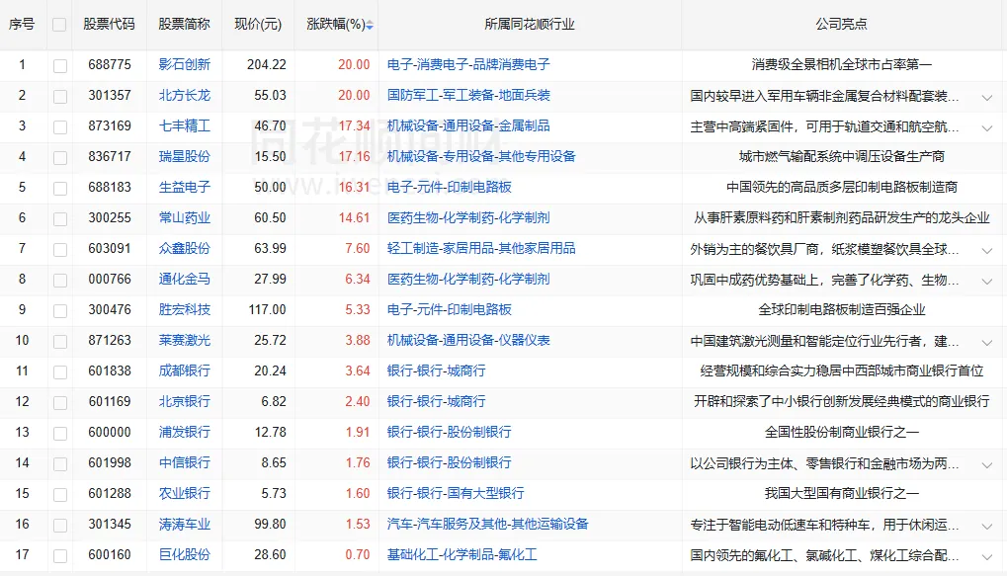Click the 股票代码 column header

coord(109,25)
